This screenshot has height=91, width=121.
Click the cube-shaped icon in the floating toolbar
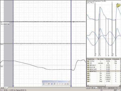pos(65,84)
